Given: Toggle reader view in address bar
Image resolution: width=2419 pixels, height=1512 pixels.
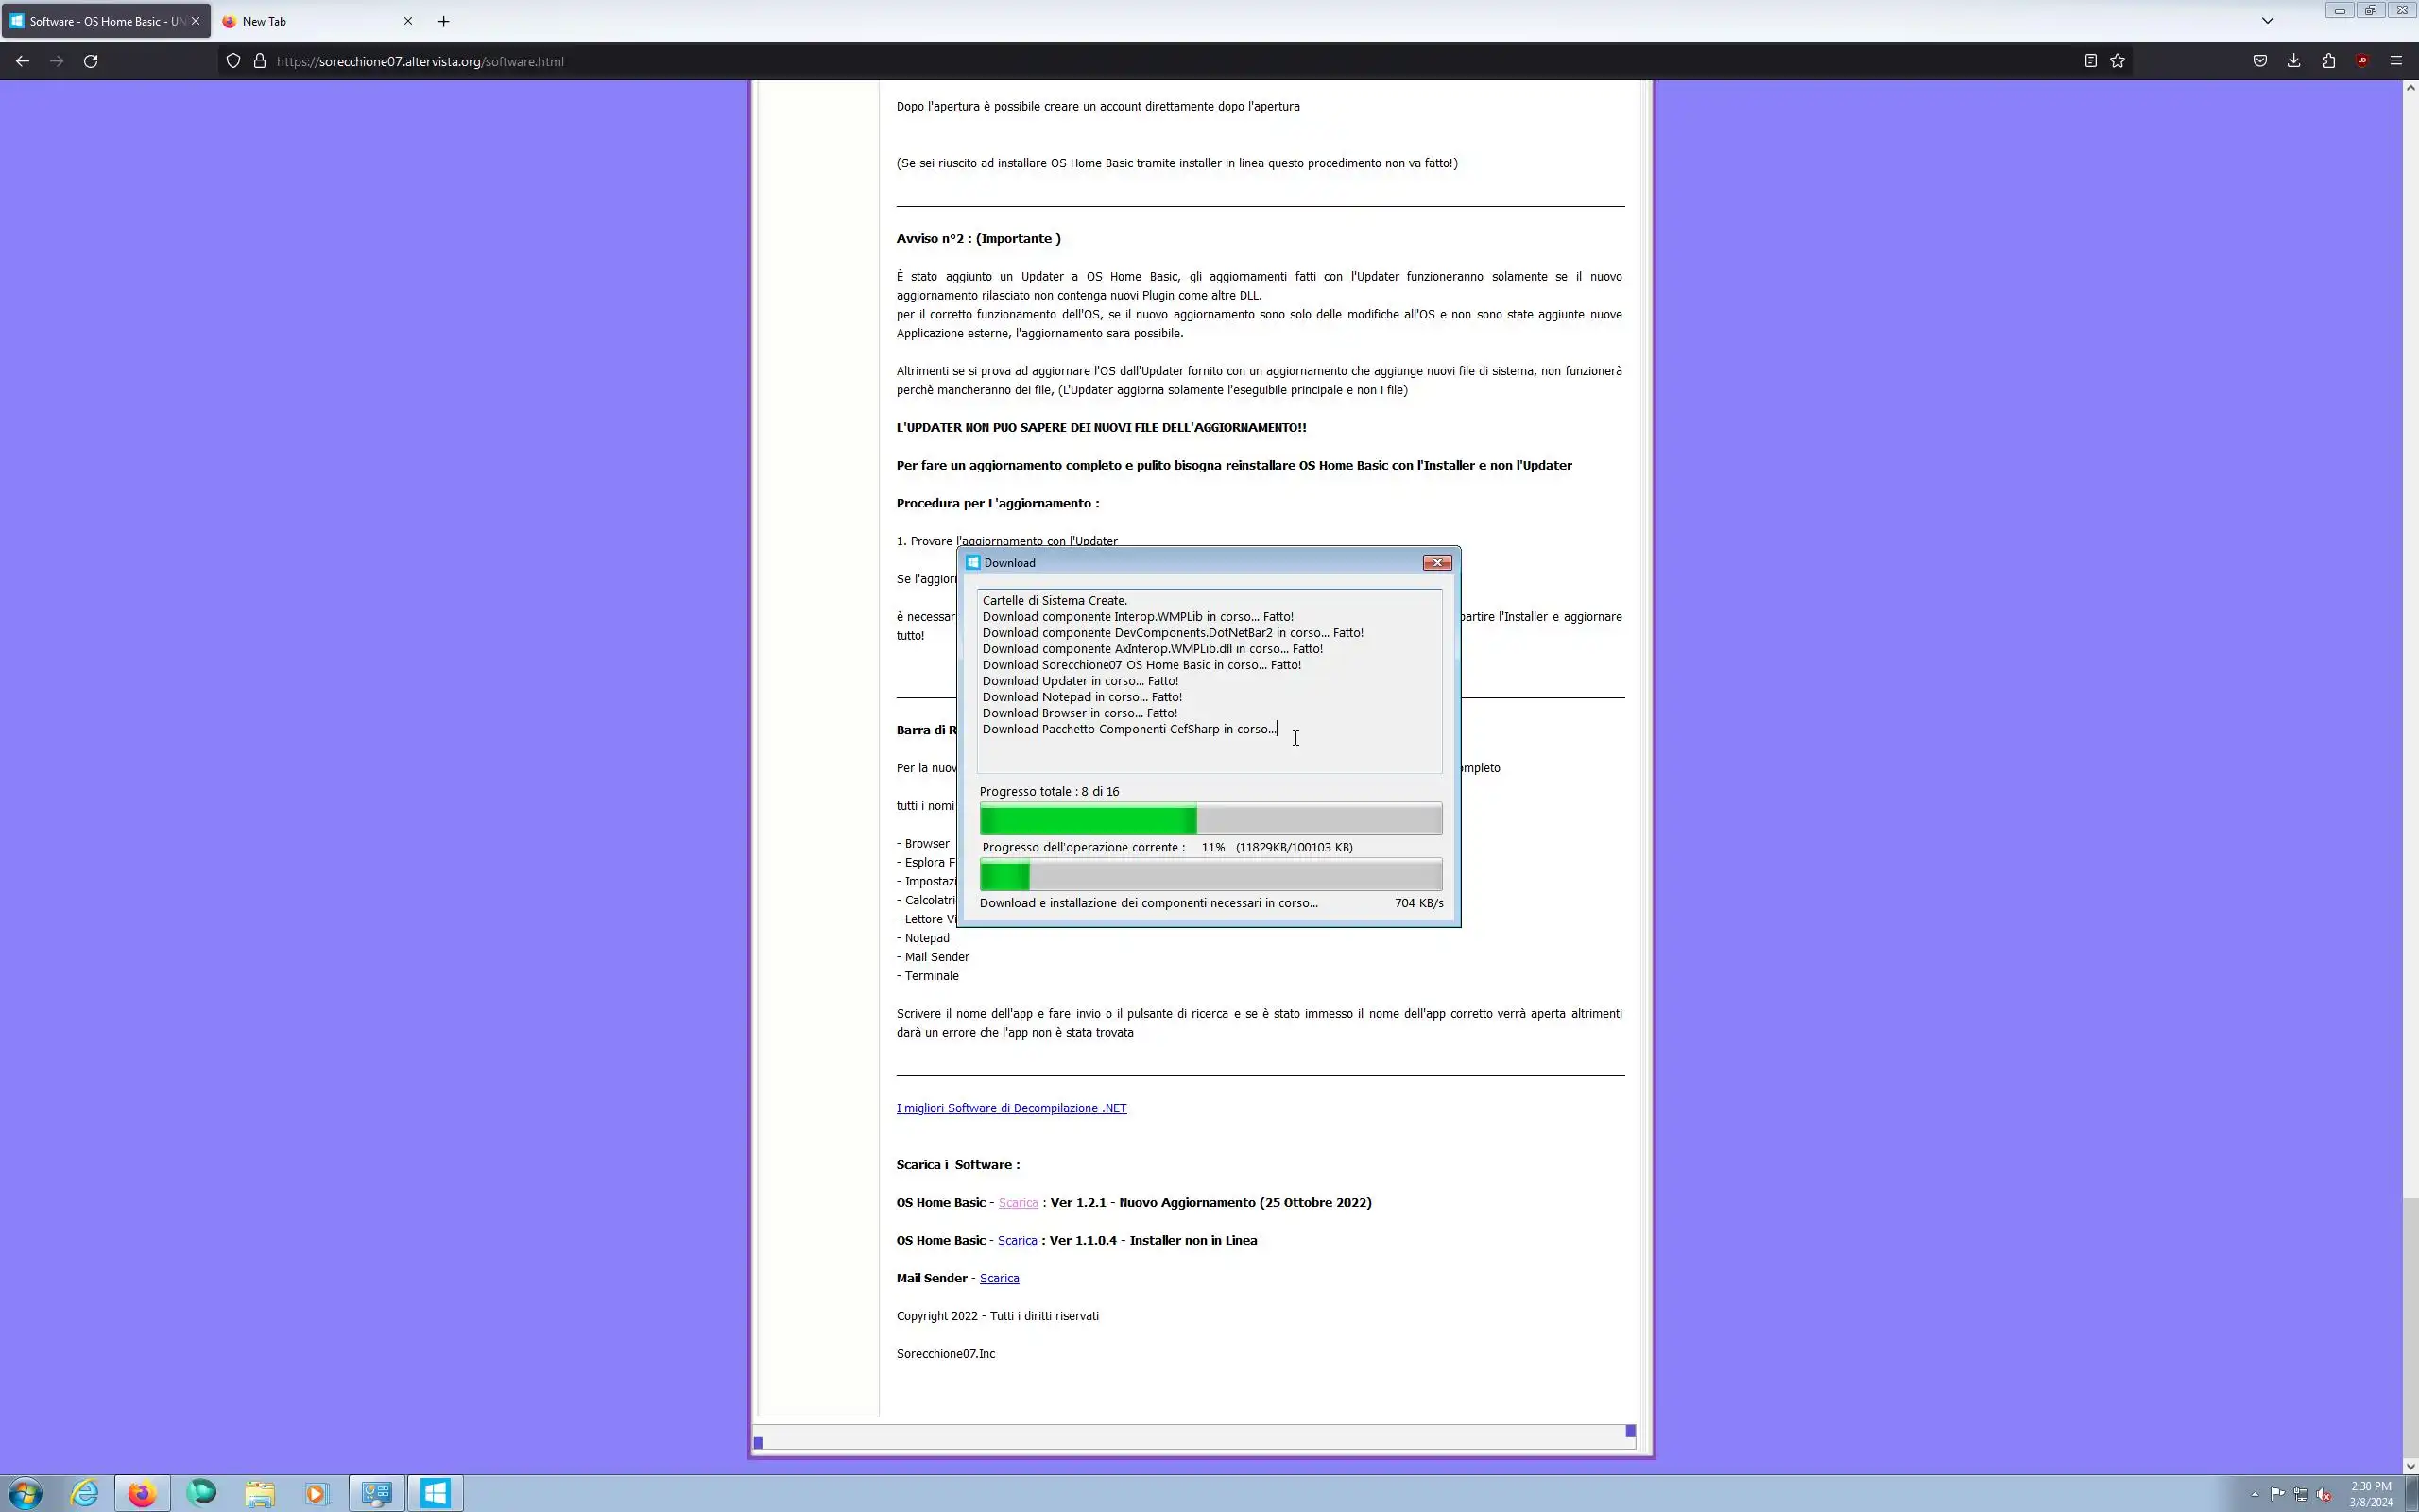Looking at the screenshot, I should tap(2090, 61).
